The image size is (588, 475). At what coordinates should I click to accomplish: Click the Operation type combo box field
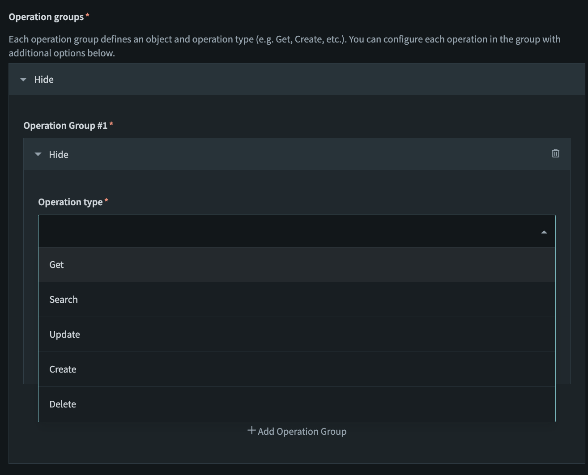[286, 231]
